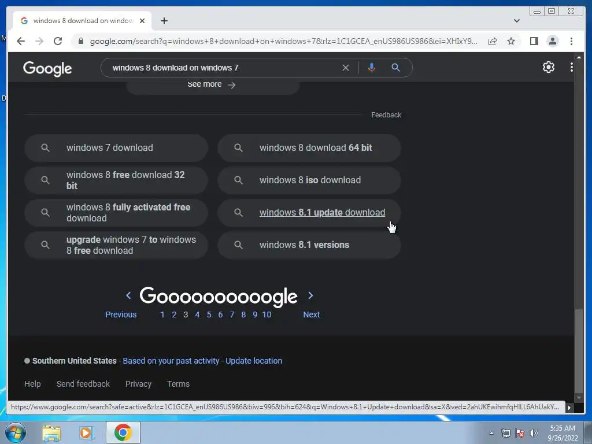This screenshot has height=444, width=592.
Task: Go to the Previous results page
Action: coord(121,314)
